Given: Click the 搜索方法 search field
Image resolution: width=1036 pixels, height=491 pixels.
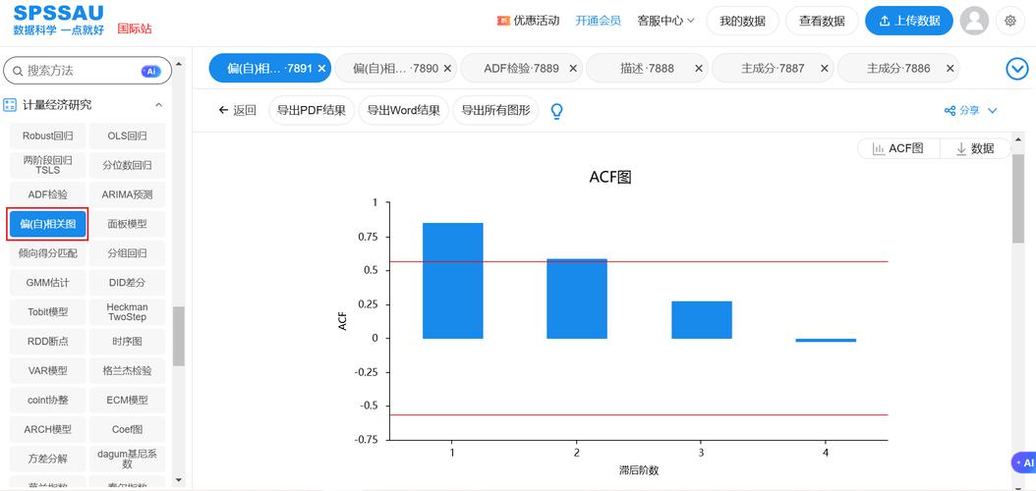Looking at the screenshot, I should 87,71.
